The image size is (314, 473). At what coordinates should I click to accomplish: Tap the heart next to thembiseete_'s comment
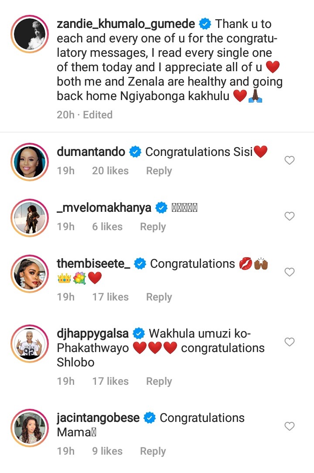click(289, 272)
